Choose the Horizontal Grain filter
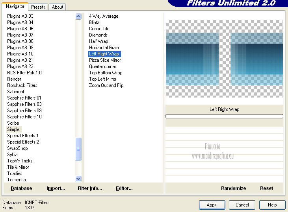The image size is (288, 212). pyautogui.click(x=104, y=48)
